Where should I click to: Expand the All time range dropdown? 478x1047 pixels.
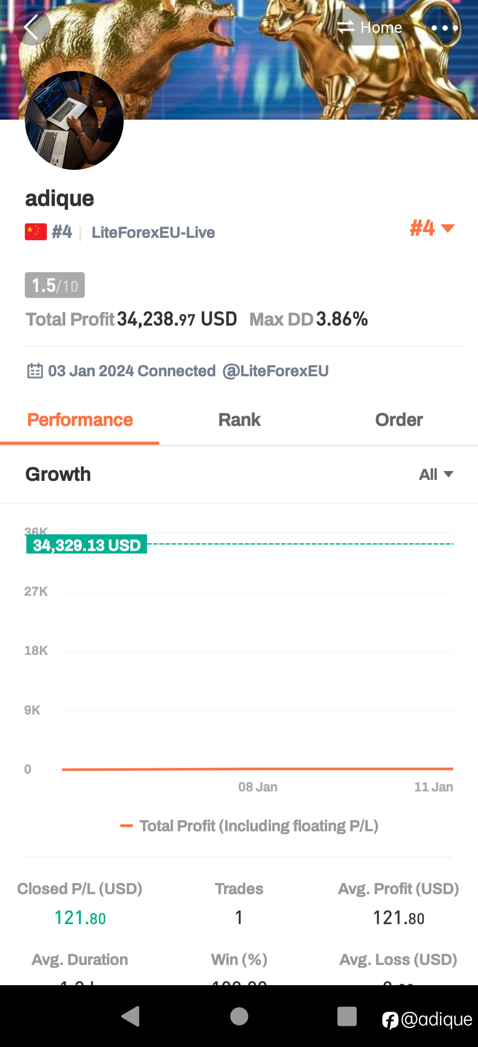[x=436, y=474]
